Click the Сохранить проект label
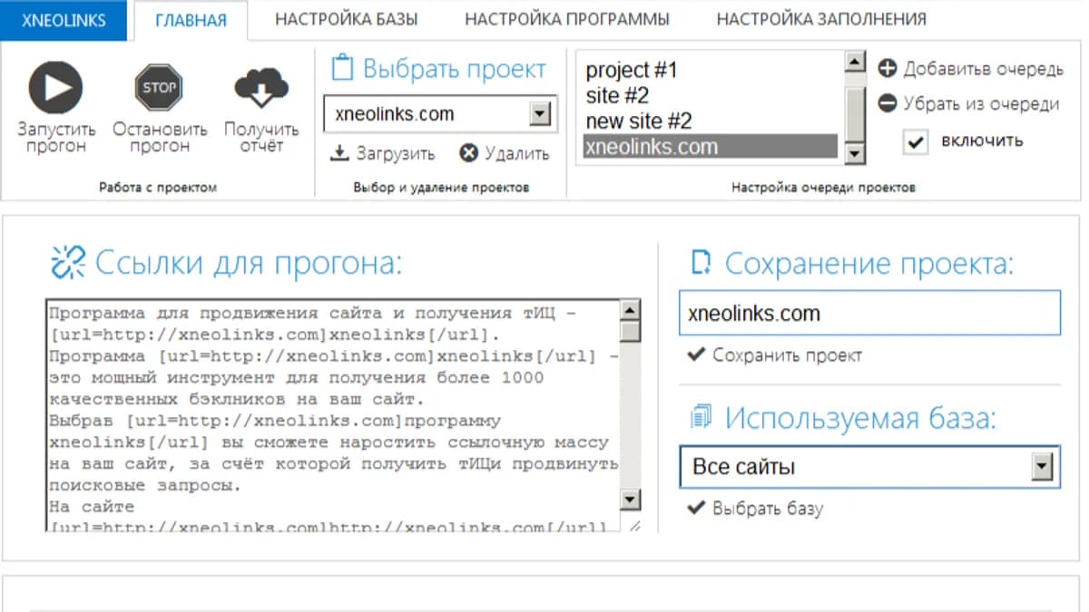This screenshot has height=612, width=1089. click(x=788, y=355)
